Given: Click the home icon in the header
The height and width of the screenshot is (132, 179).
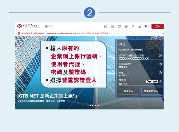Looking at the screenshot, I should [x=105, y=26].
